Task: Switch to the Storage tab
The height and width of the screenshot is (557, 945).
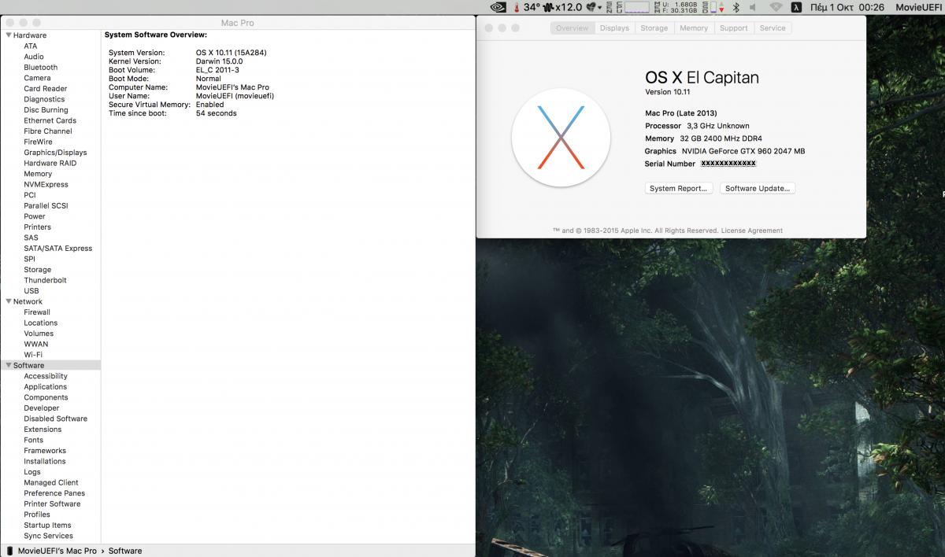Action: (654, 28)
